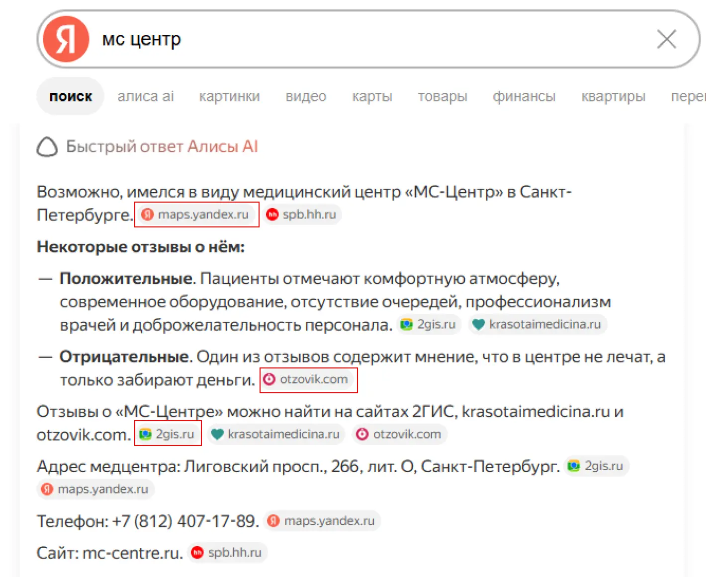This screenshot has width=716, height=577.
Task: Clear the search query with the X
Action: 666,39
